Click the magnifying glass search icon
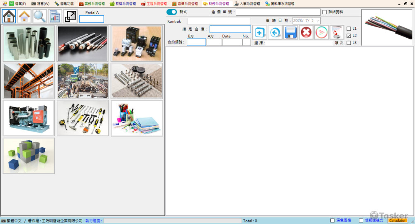 40,16
